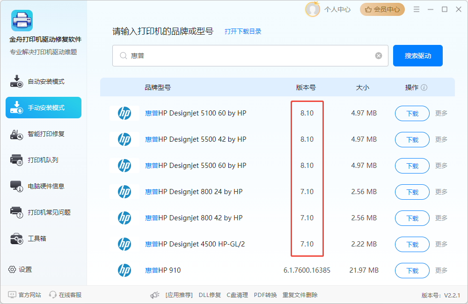Select 惠普HP Designjet 5500 60 by HP name
Image resolution: width=468 pixels, height=304 pixels.
[x=196, y=166]
